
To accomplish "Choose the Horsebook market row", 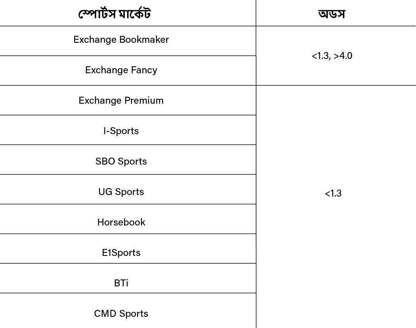I will (x=121, y=222).
